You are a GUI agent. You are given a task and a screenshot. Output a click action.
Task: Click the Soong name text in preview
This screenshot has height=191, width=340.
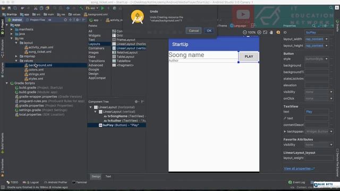click(186, 55)
